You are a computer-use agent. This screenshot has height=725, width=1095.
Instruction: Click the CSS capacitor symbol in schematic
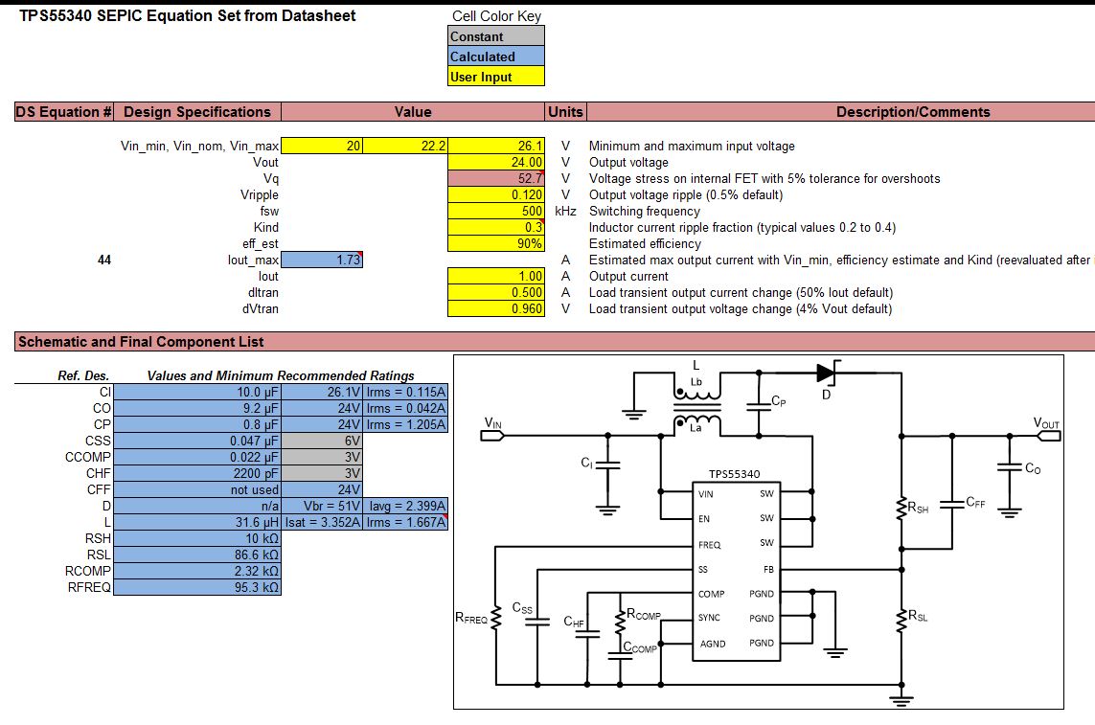click(537, 622)
